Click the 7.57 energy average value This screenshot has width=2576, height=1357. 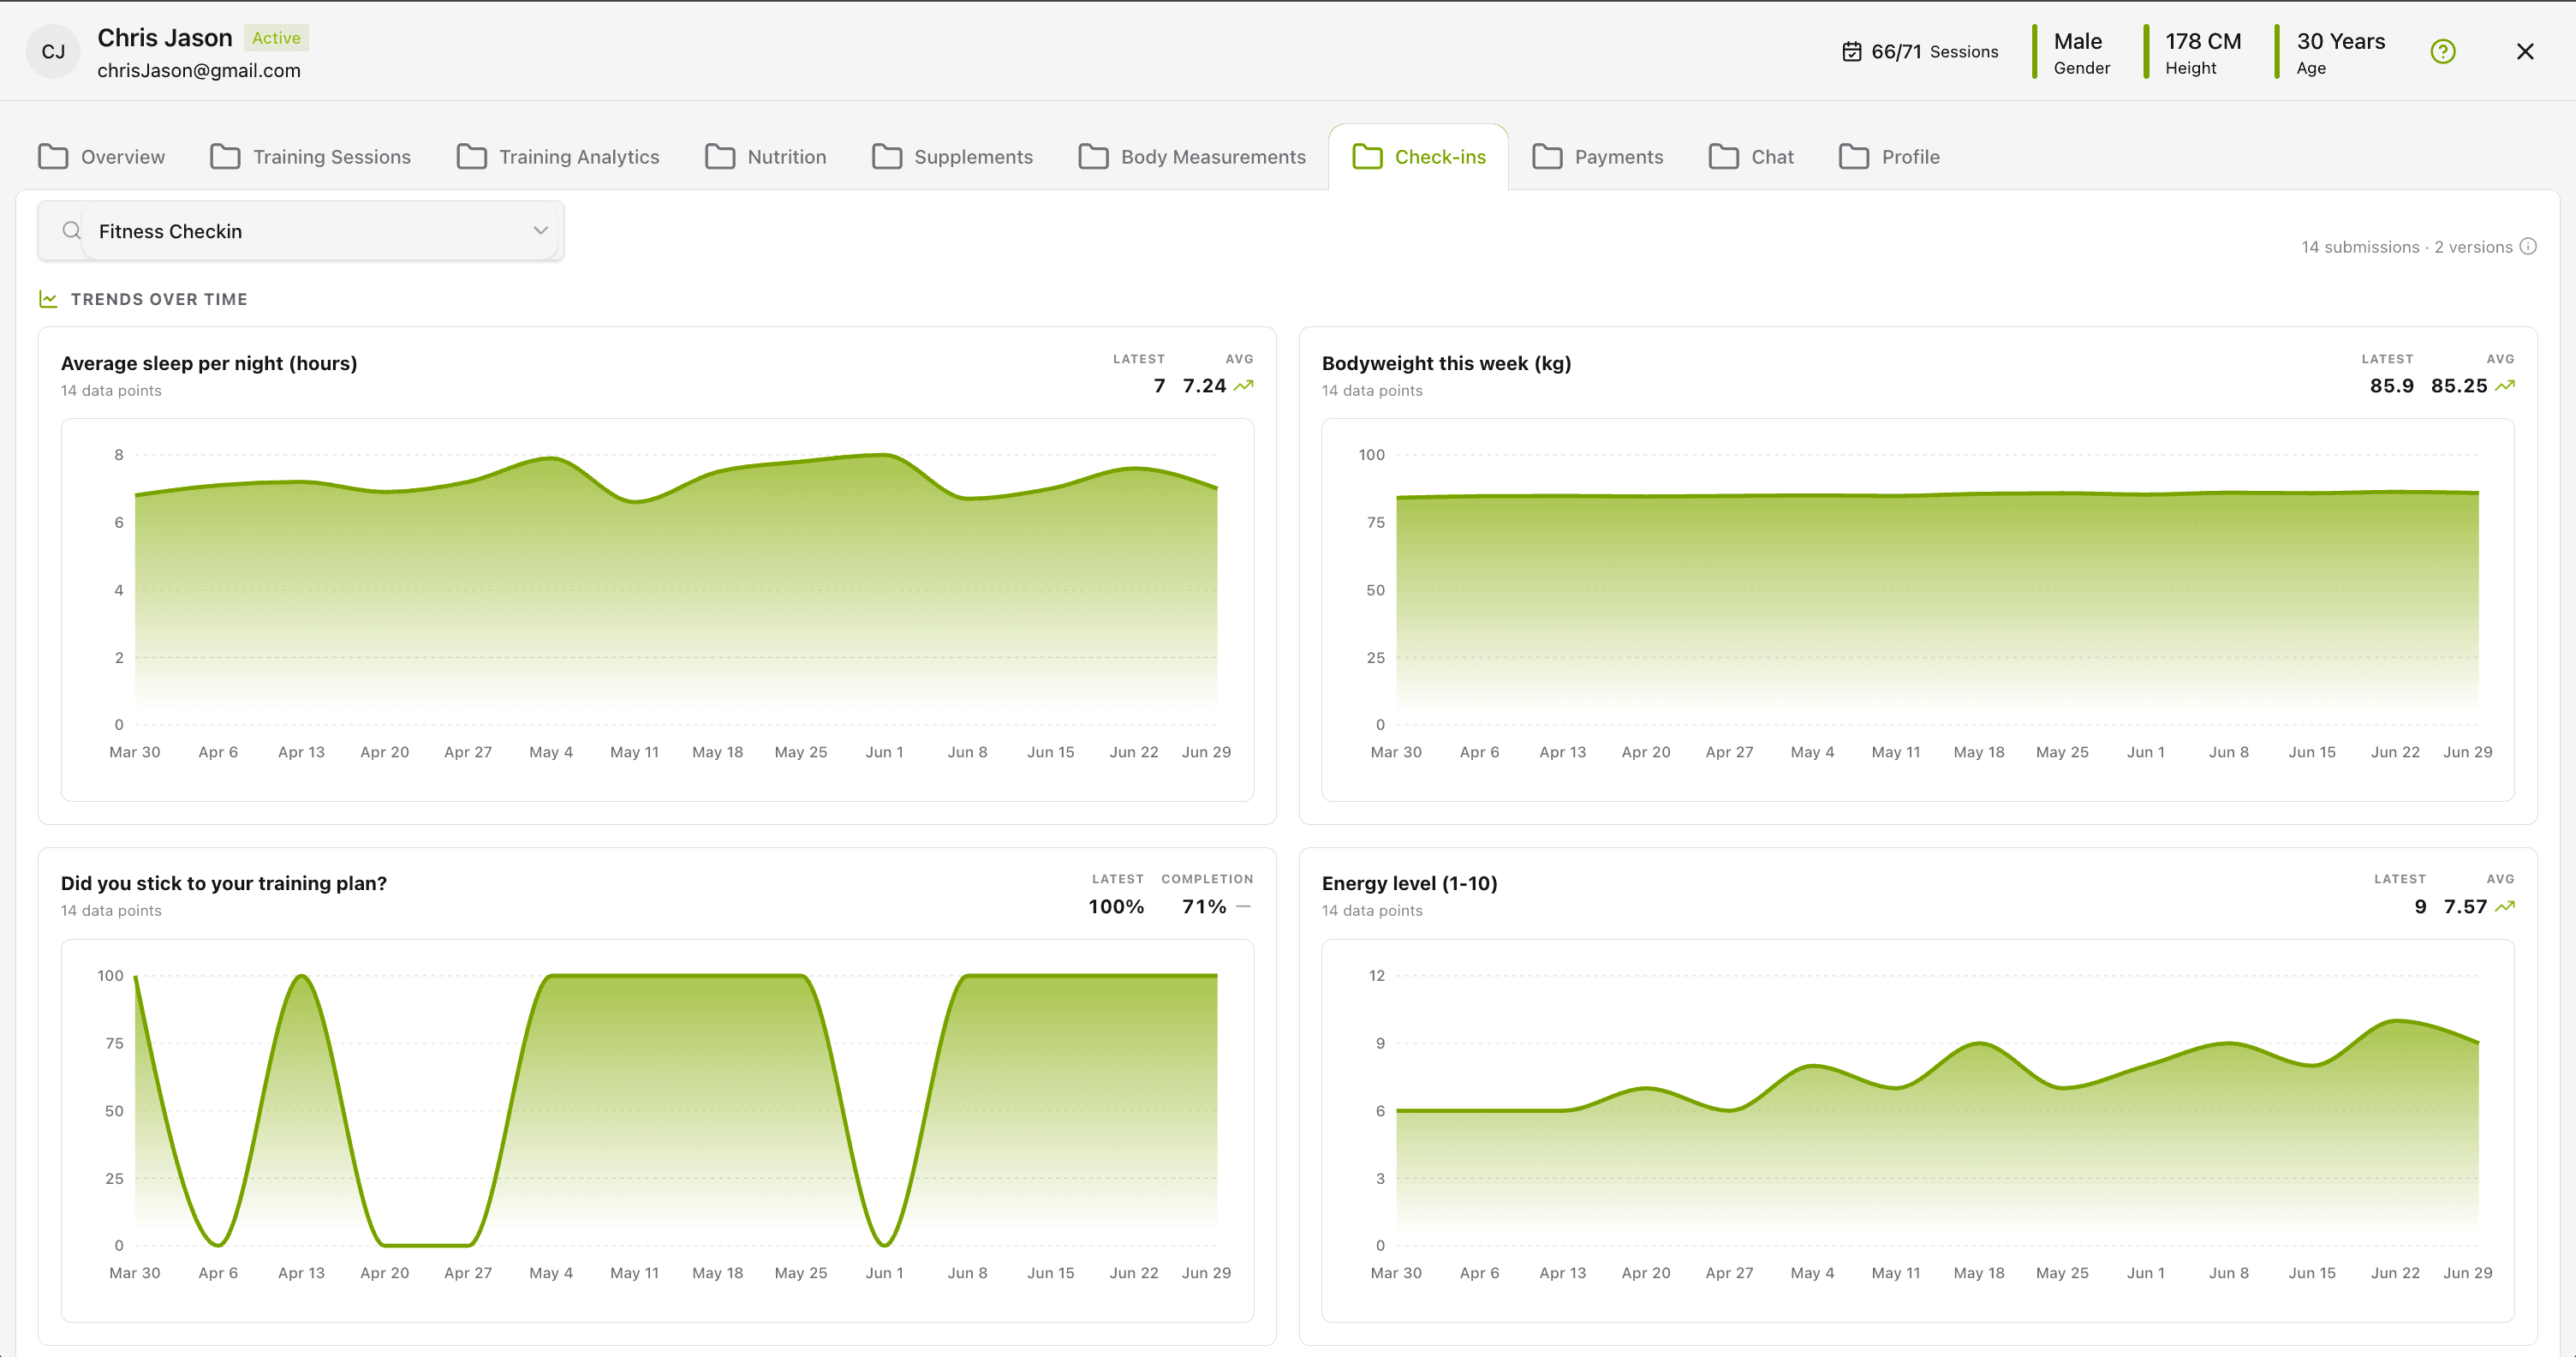pyautogui.click(x=2465, y=907)
